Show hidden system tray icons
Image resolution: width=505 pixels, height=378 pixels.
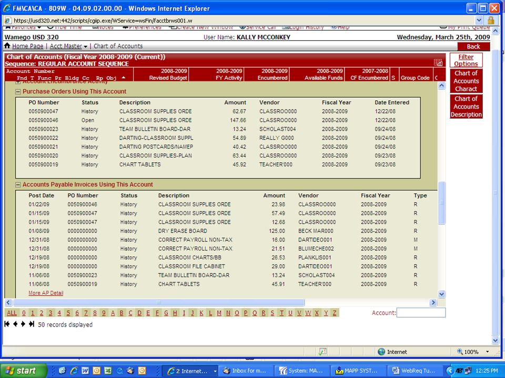450,371
